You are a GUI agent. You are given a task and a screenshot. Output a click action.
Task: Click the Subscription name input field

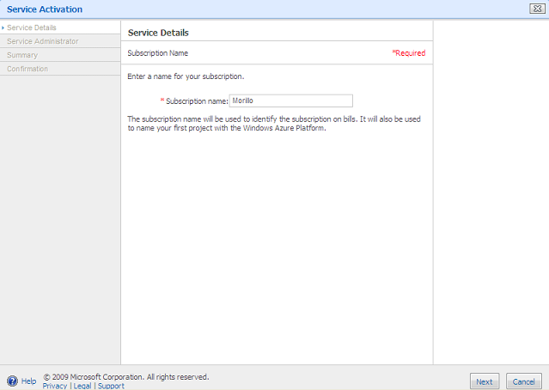(x=291, y=101)
